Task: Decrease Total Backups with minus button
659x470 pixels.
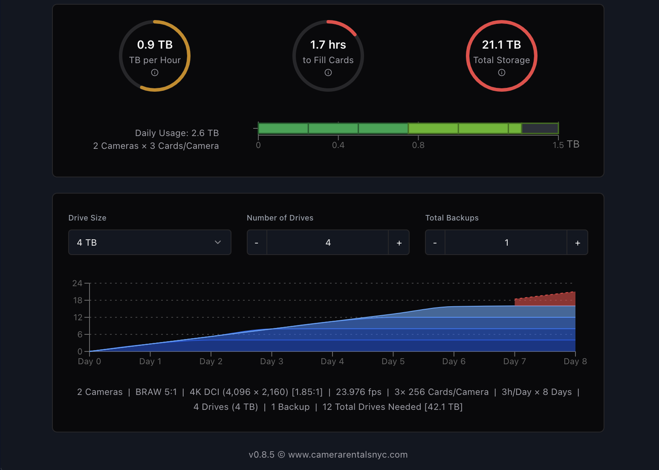Action: [435, 242]
